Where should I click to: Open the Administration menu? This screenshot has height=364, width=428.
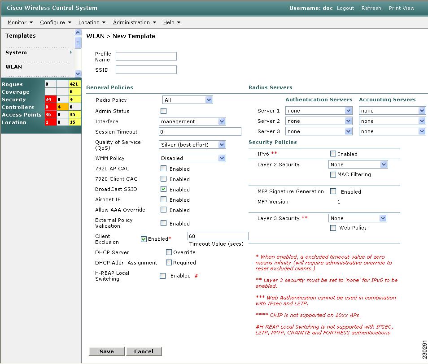click(134, 22)
